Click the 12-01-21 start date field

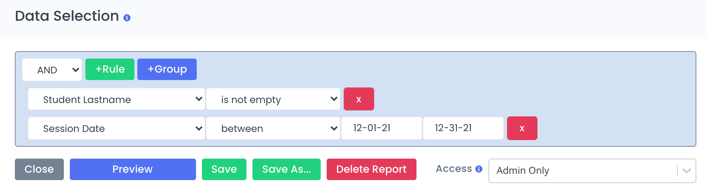click(382, 128)
